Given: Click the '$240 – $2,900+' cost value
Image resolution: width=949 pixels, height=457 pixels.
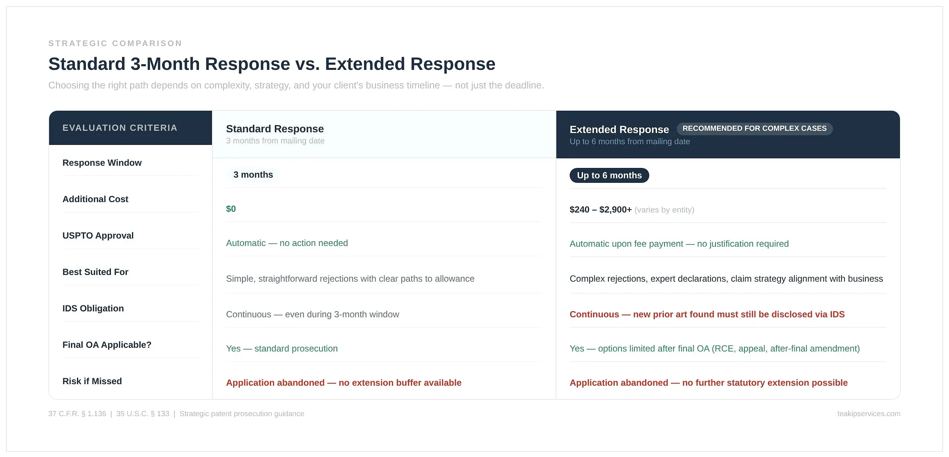Looking at the screenshot, I should (601, 210).
